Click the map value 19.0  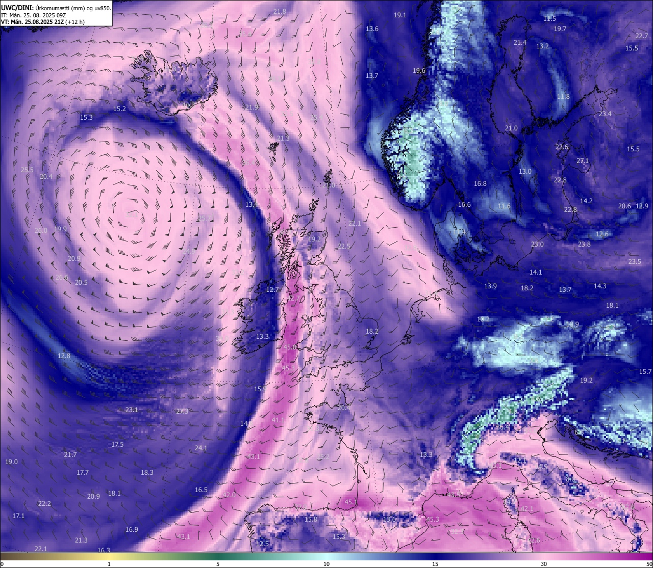(x=11, y=462)
